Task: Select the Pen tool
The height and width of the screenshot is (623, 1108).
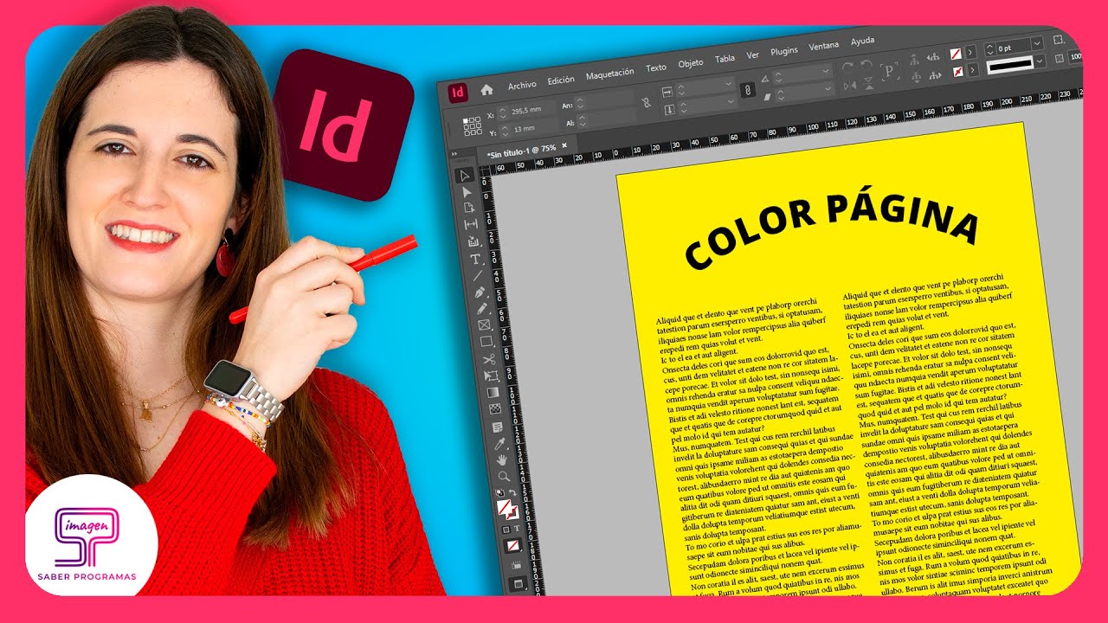Action: [x=479, y=292]
